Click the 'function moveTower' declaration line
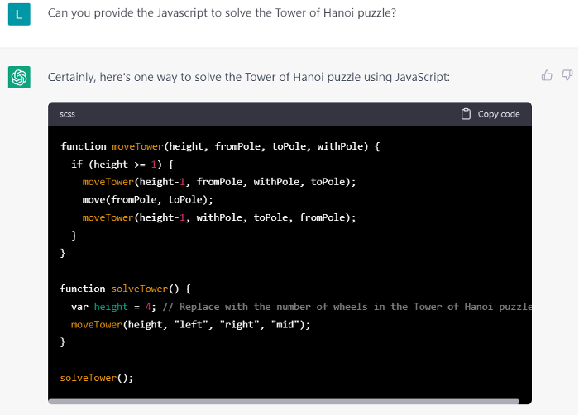 pyautogui.click(x=219, y=146)
